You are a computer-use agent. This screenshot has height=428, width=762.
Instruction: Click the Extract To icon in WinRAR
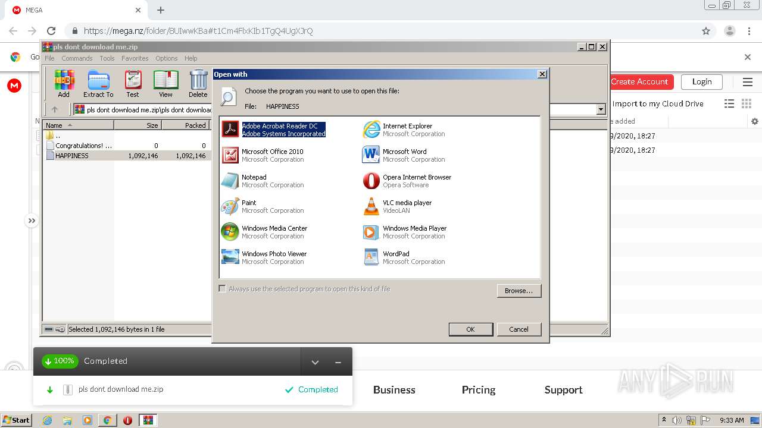[98, 83]
